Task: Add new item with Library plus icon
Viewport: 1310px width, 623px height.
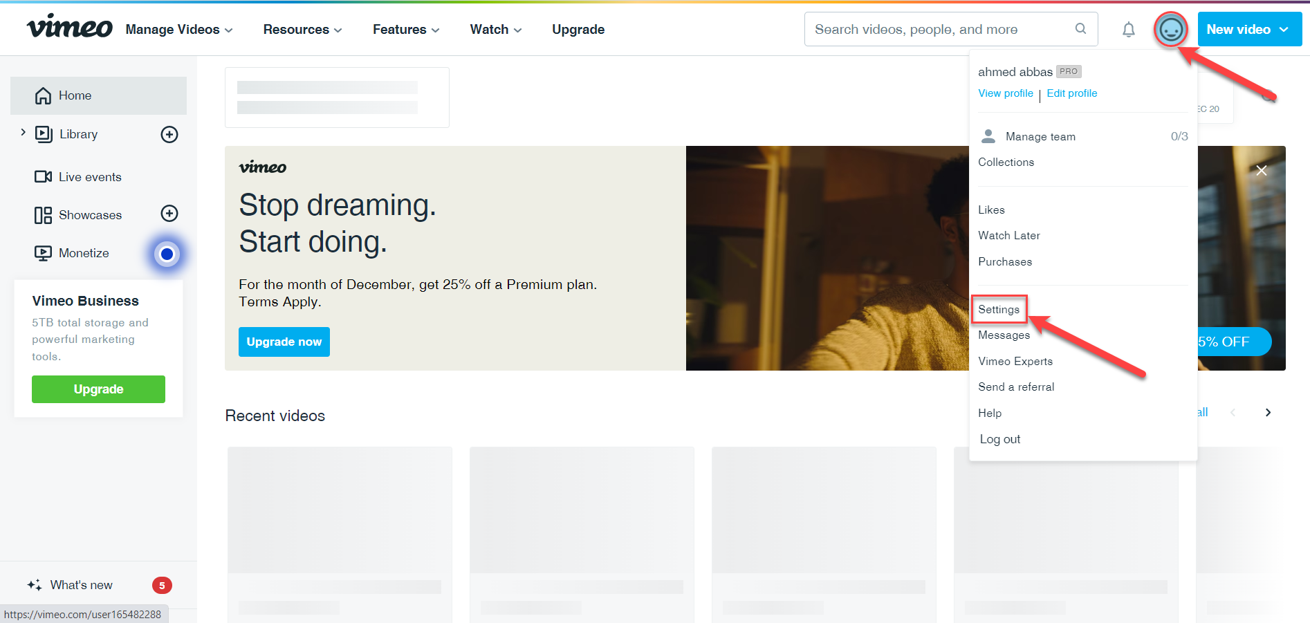Action: click(x=169, y=134)
